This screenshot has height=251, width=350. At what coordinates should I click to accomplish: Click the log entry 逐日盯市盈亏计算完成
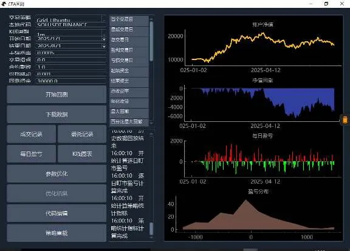pos(127,183)
